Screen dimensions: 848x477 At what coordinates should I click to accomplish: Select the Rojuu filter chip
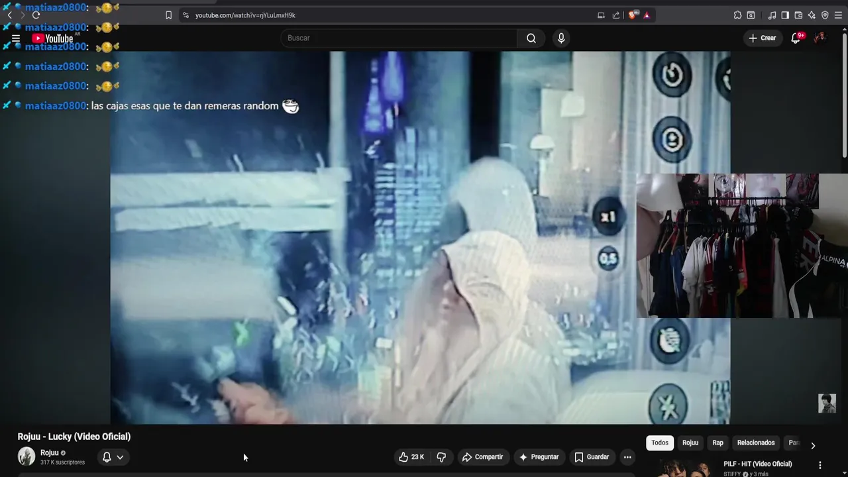pyautogui.click(x=690, y=443)
